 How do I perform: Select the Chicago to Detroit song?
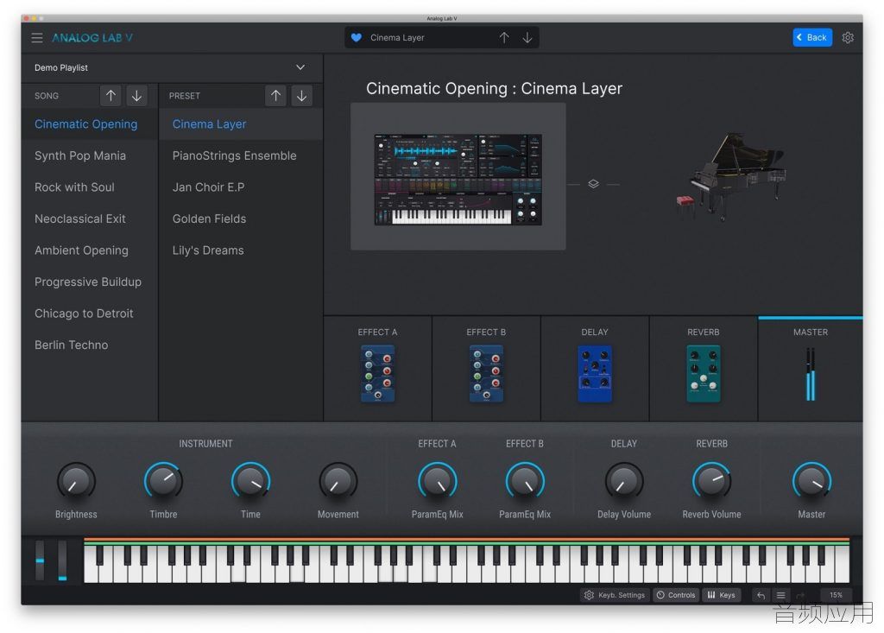click(90, 313)
